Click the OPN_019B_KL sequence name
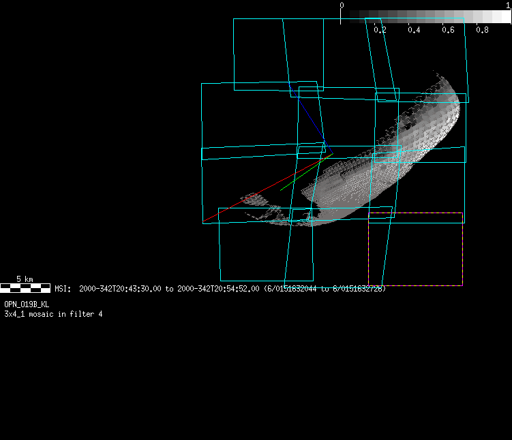The image size is (512, 440). click(x=27, y=304)
